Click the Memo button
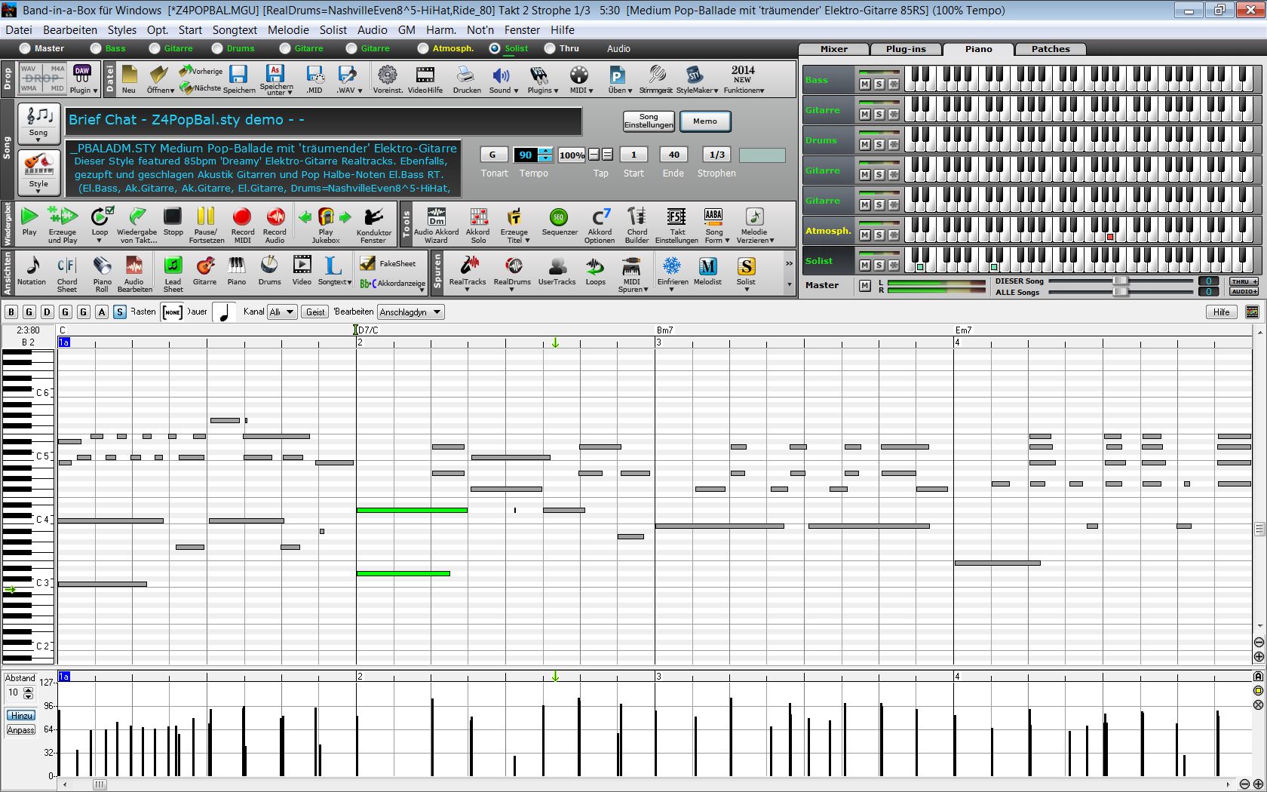1267x792 pixels. click(x=704, y=121)
